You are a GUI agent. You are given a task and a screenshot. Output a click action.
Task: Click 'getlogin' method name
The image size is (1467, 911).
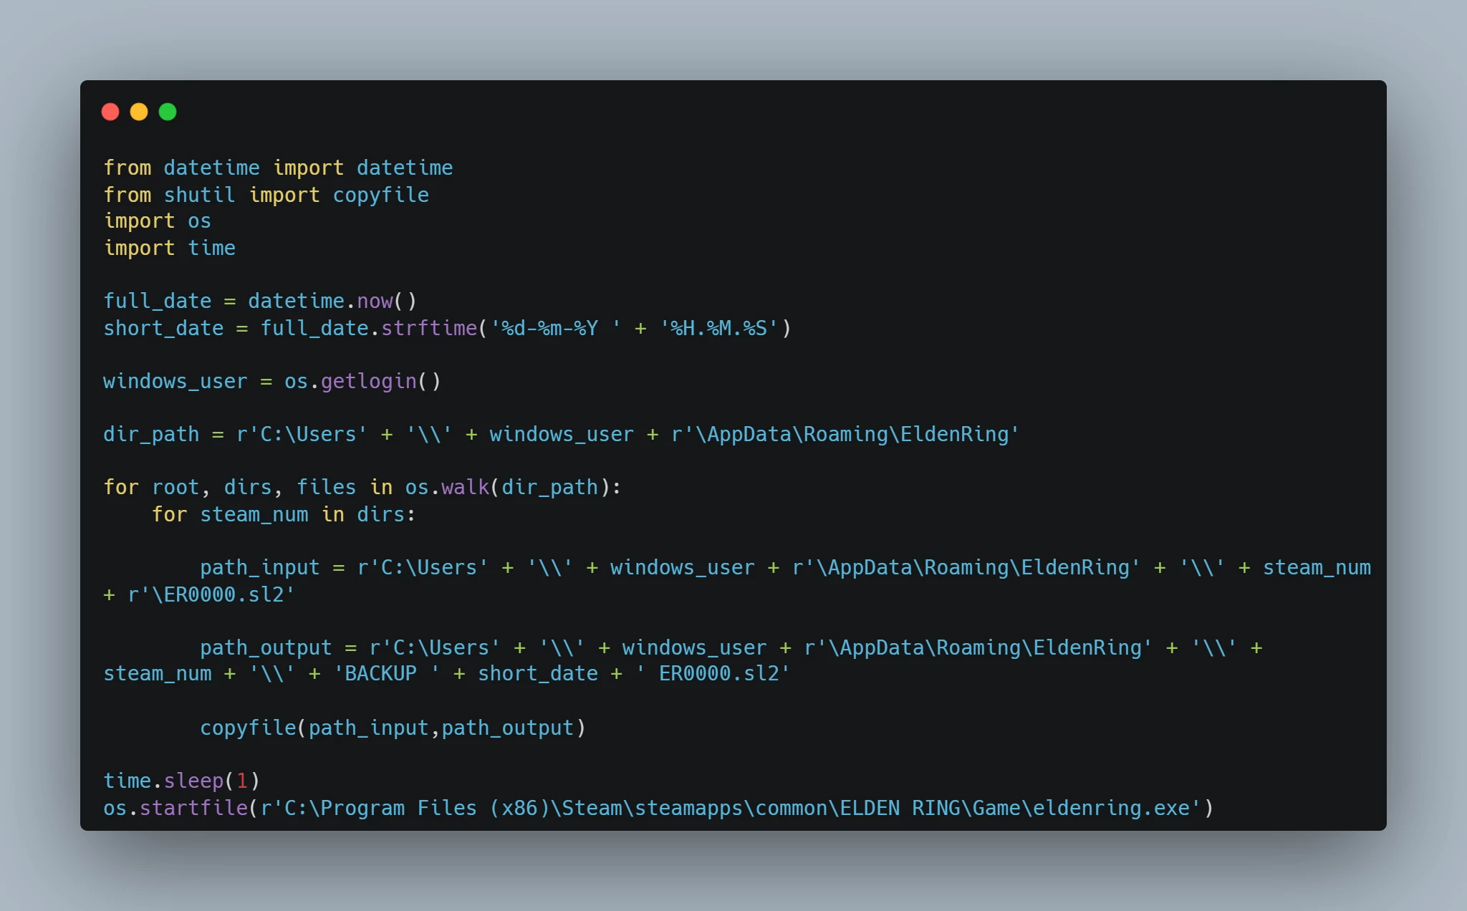(x=368, y=381)
